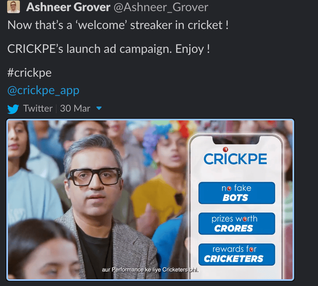Click the @Ashneer_Grover handle
318x286 pixels.
pos(161,8)
